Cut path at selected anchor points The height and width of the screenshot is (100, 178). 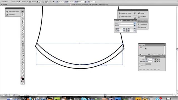(43, 2)
